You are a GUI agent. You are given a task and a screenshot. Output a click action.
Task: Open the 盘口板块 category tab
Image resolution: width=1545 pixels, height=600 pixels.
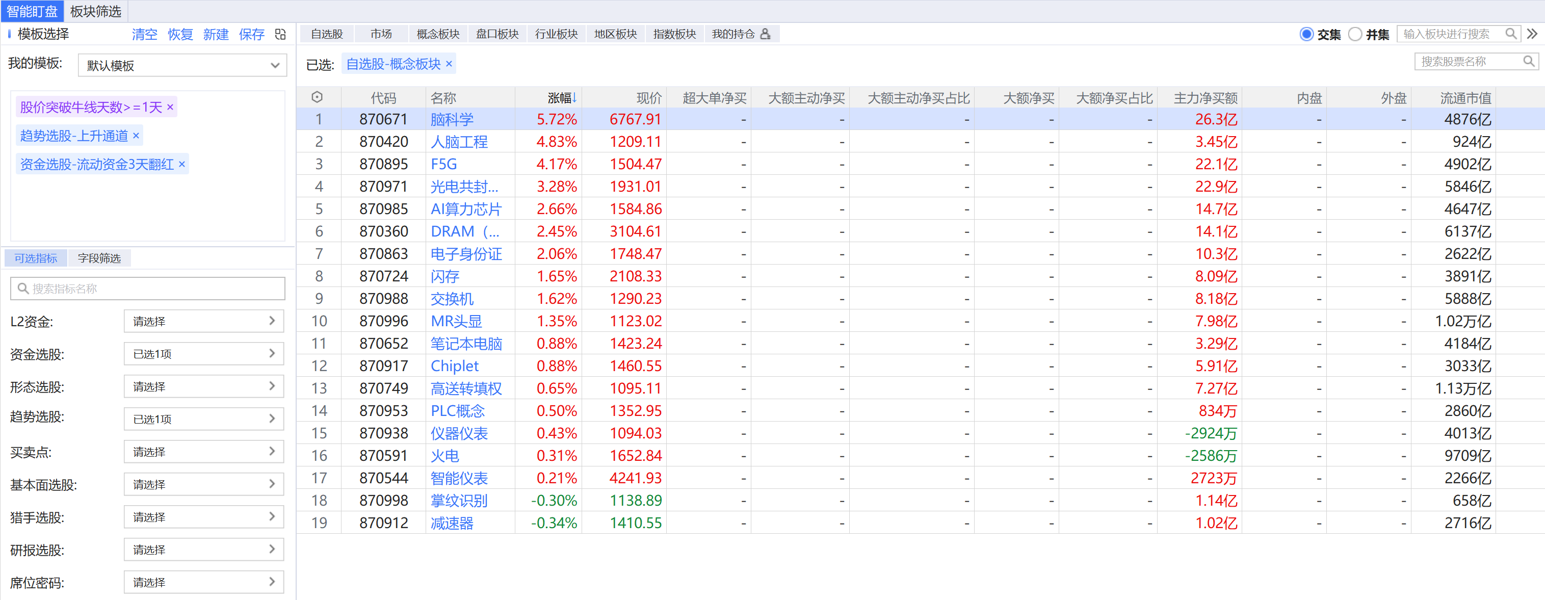click(497, 34)
